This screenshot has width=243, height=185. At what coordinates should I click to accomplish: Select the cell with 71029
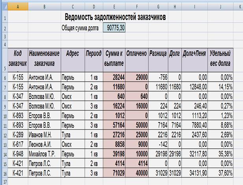tap(114, 173)
